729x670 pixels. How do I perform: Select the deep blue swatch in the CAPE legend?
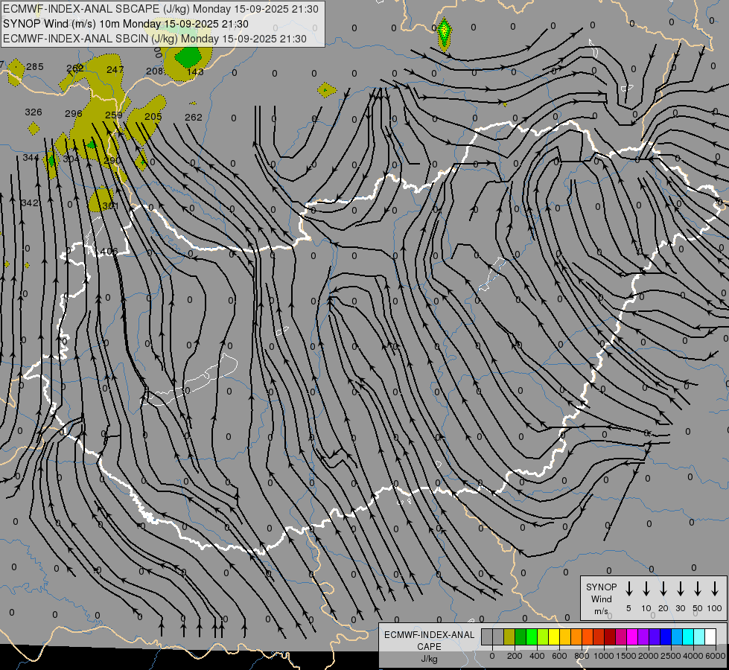click(x=666, y=637)
